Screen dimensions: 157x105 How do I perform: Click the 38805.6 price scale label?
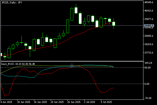pos(149,36)
